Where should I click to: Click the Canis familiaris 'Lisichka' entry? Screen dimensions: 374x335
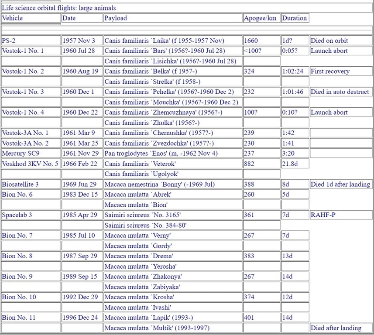pos(173,61)
